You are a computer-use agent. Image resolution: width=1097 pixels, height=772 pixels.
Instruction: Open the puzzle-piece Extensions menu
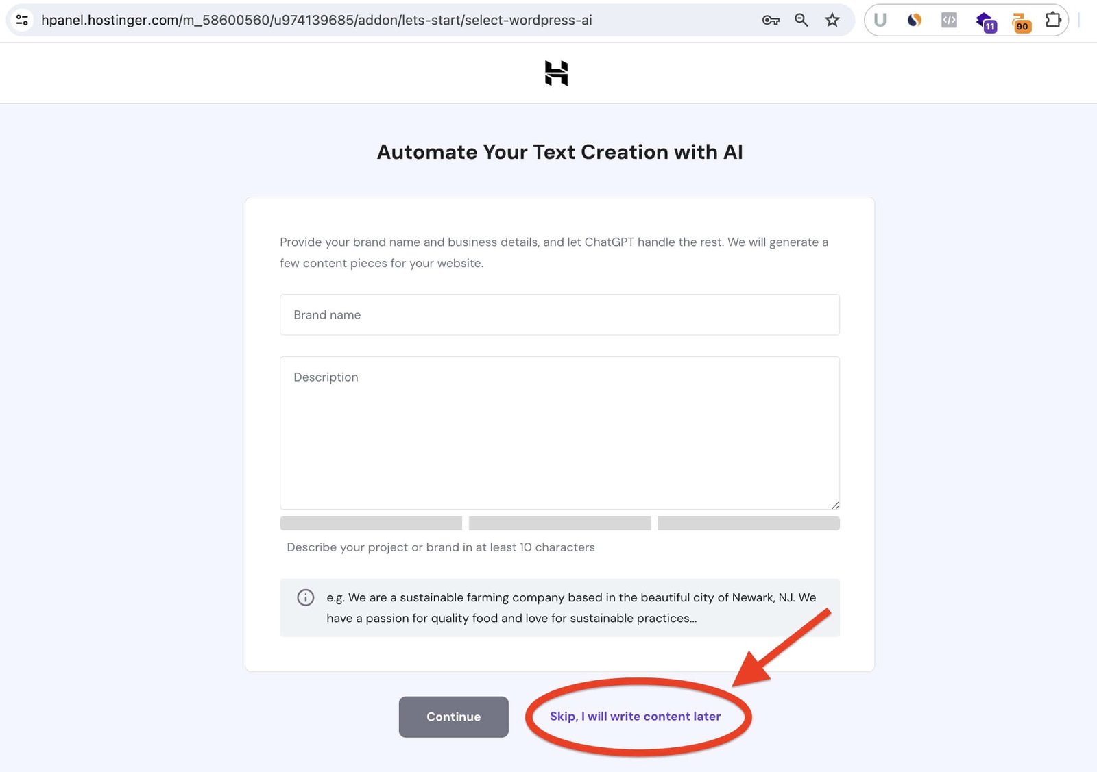[x=1053, y=20]
